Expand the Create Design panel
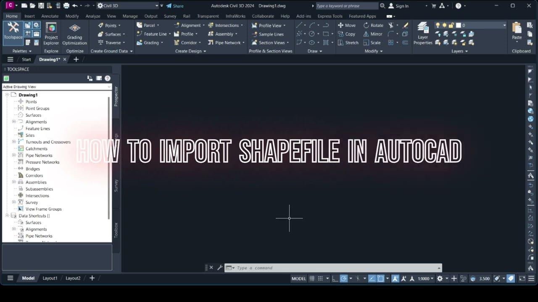This screenshot has height=302, width=538. (x=190, y=51)
